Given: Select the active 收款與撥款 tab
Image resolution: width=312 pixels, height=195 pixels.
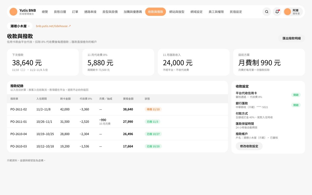Looking at the screenshot, I should [x=155, y=12].
